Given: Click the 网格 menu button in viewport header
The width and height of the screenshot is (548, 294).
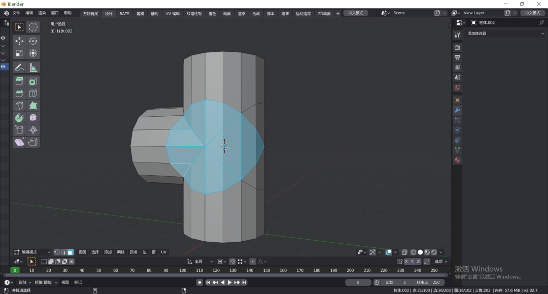Looking at the screenshot, I should click(121, 252).
